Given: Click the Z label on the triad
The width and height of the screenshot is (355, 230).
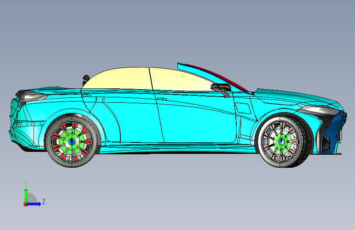Looking at the screenshot, I should pyautogui.click(x=44, y=201).
